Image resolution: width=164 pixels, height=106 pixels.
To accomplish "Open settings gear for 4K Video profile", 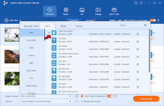I will (138, 42).
